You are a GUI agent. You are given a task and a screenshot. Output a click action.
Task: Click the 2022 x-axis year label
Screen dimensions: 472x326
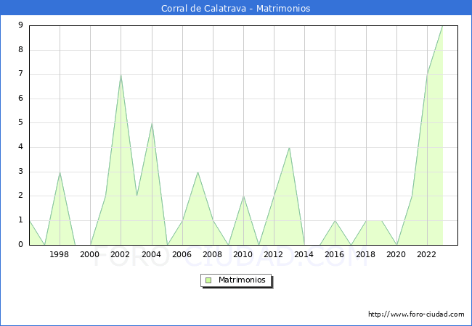(427, 255)
